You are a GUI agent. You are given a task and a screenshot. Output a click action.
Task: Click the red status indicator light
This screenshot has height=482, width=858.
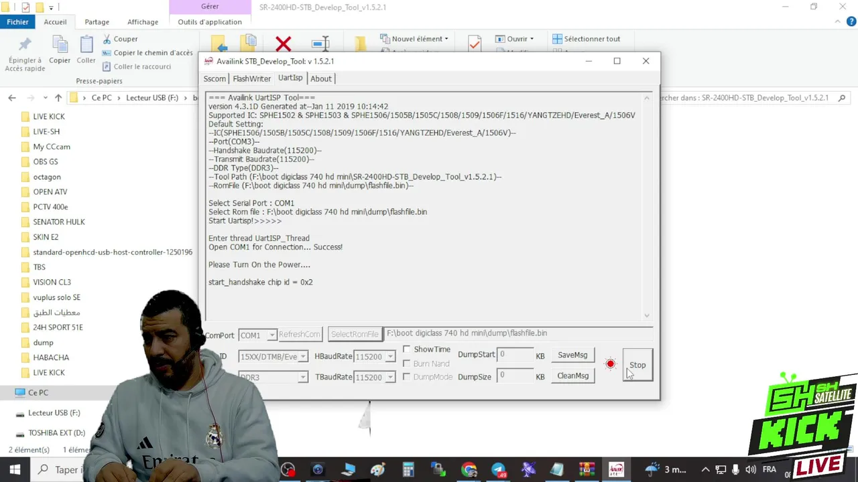click(x=610, y=364)
